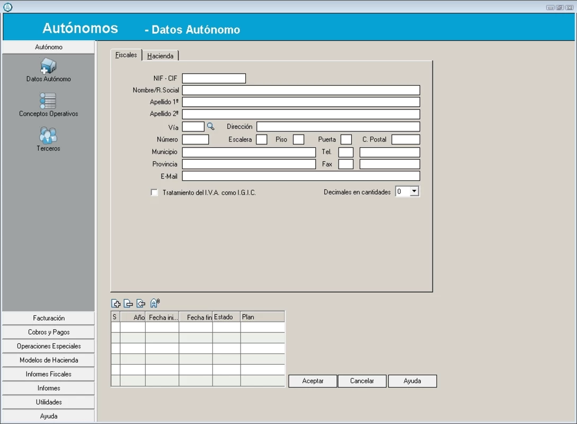
Task: Focus the Número input field
Action: [196, 139]
